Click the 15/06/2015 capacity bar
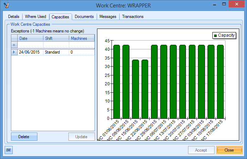Viewport: 247px width, 159px height. [x=135, y=89]
